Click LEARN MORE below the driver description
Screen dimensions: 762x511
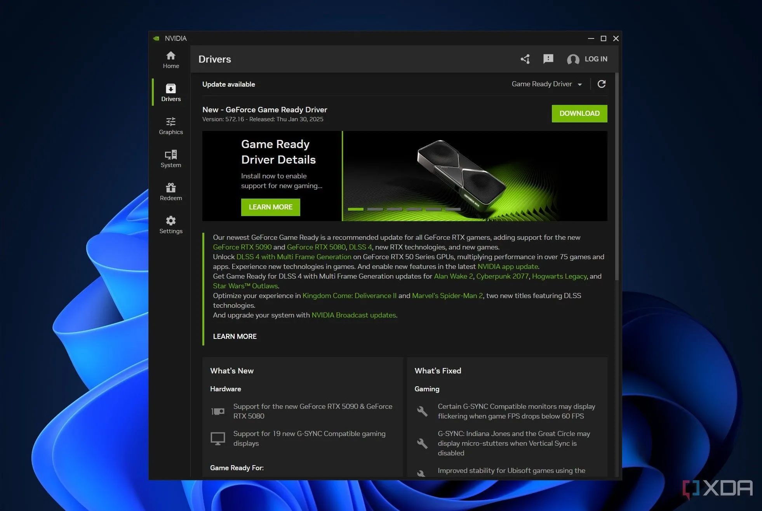235,337
